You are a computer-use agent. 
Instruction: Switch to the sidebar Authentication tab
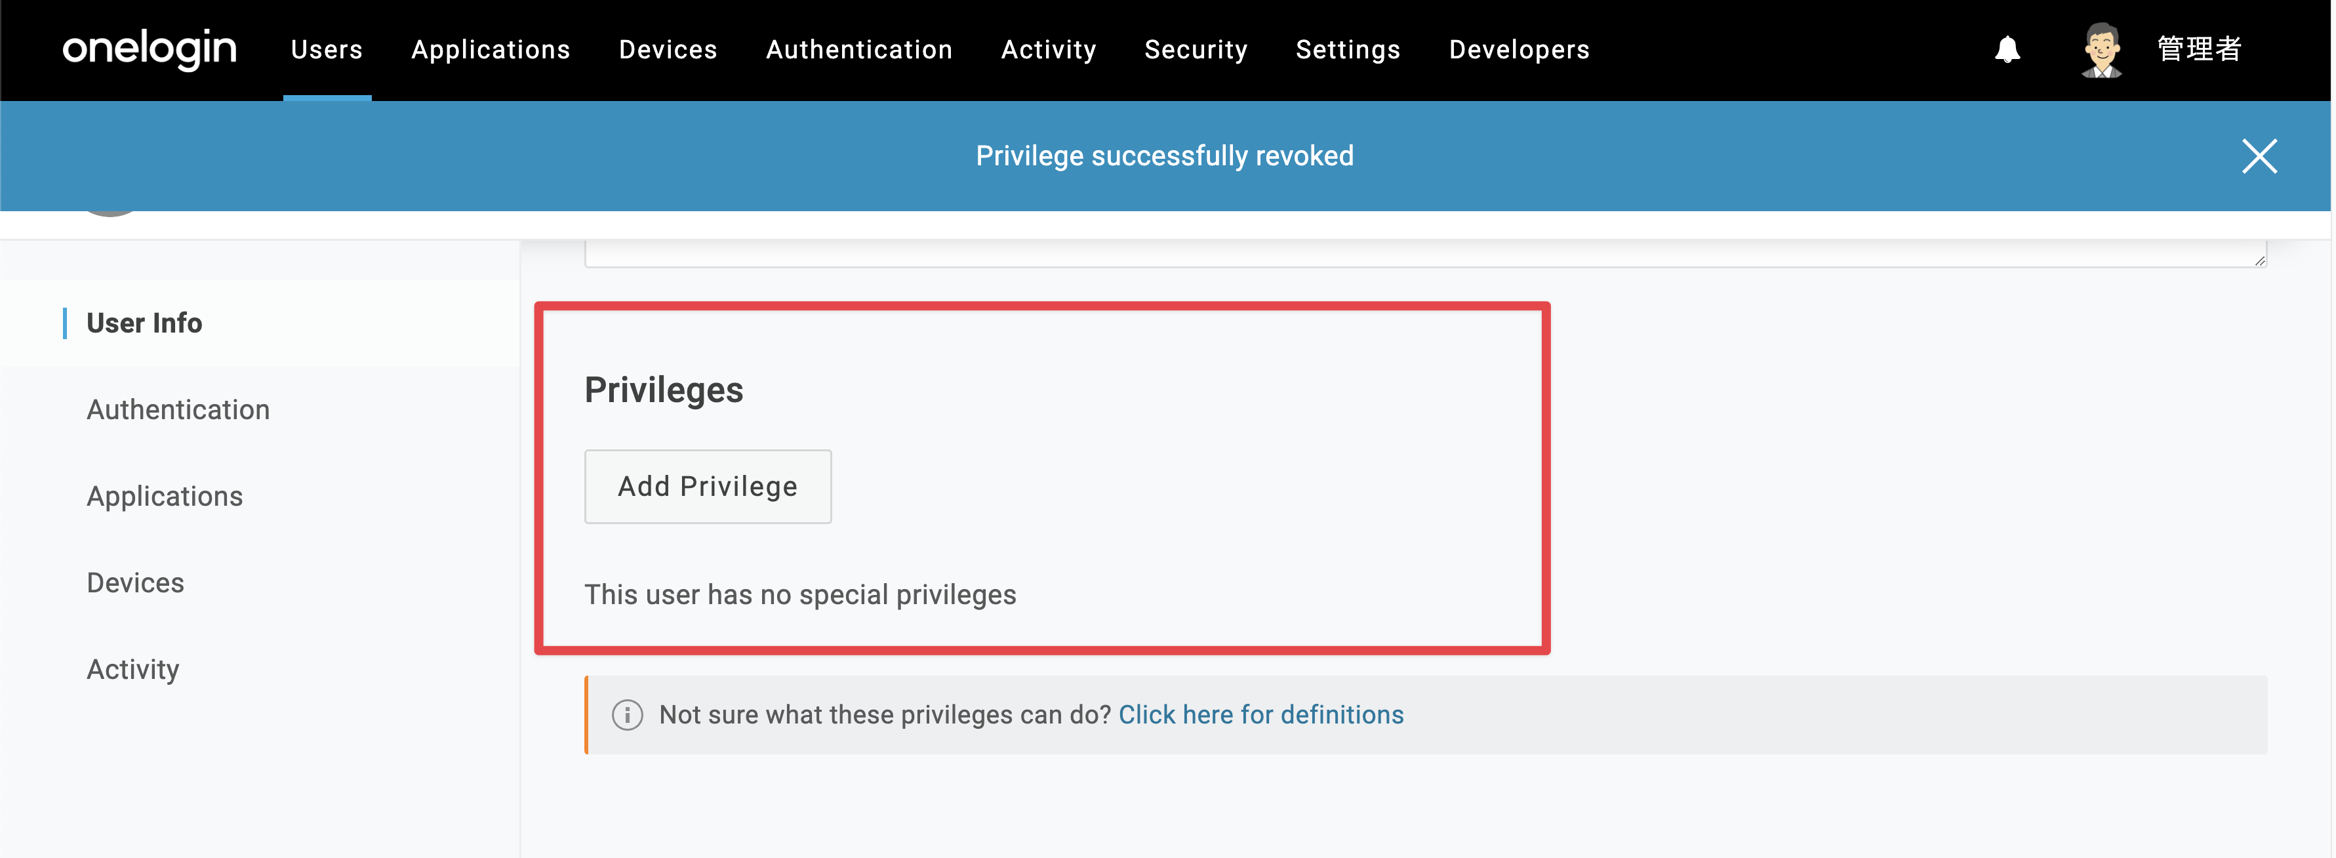(x=178, y=410)
